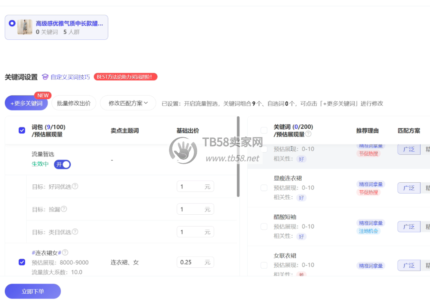430x301 pixels.
Task: Click help icon next to 目标：好词优选
Action: pyautogui.click(x=75, y=186)
